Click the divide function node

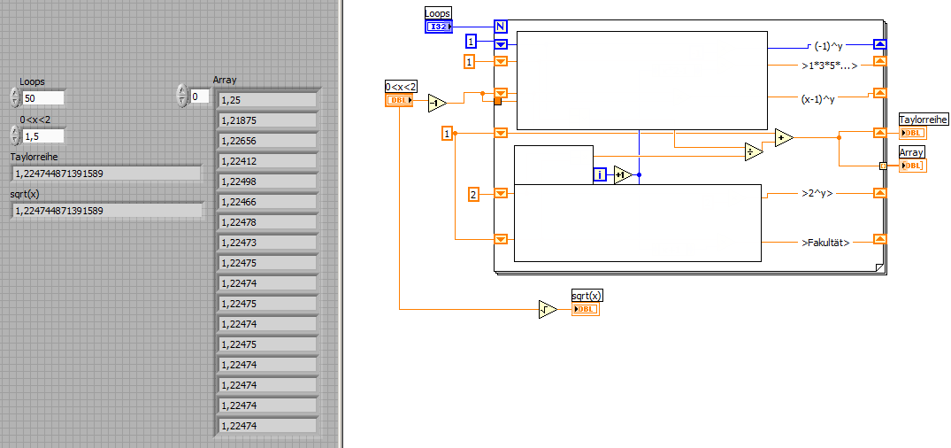(x=754, y=151)
